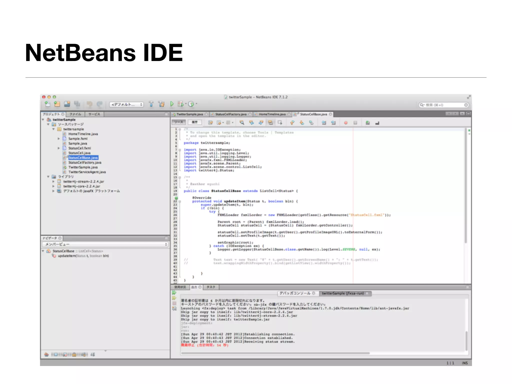
Task: Toggle the 履歴 history view button
Action: (195, 122)
